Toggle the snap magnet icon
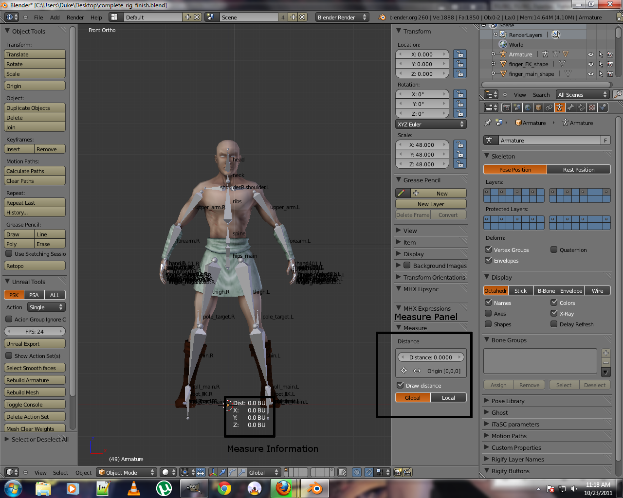 [x=368, y=472]
